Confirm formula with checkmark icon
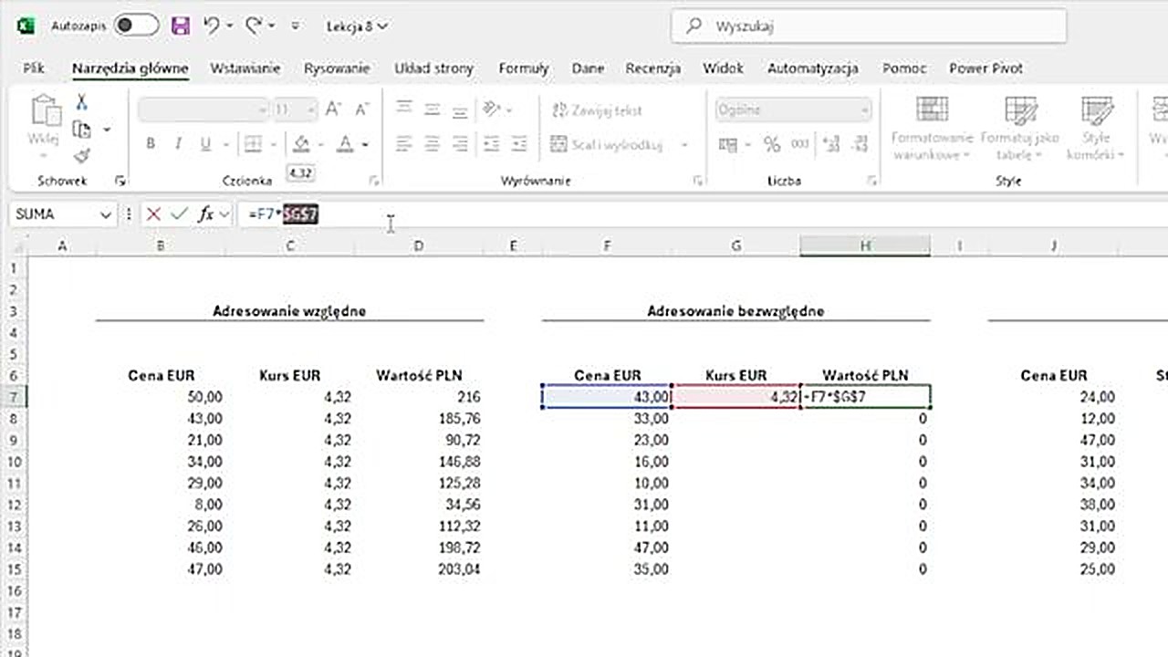 coord(179,214)
